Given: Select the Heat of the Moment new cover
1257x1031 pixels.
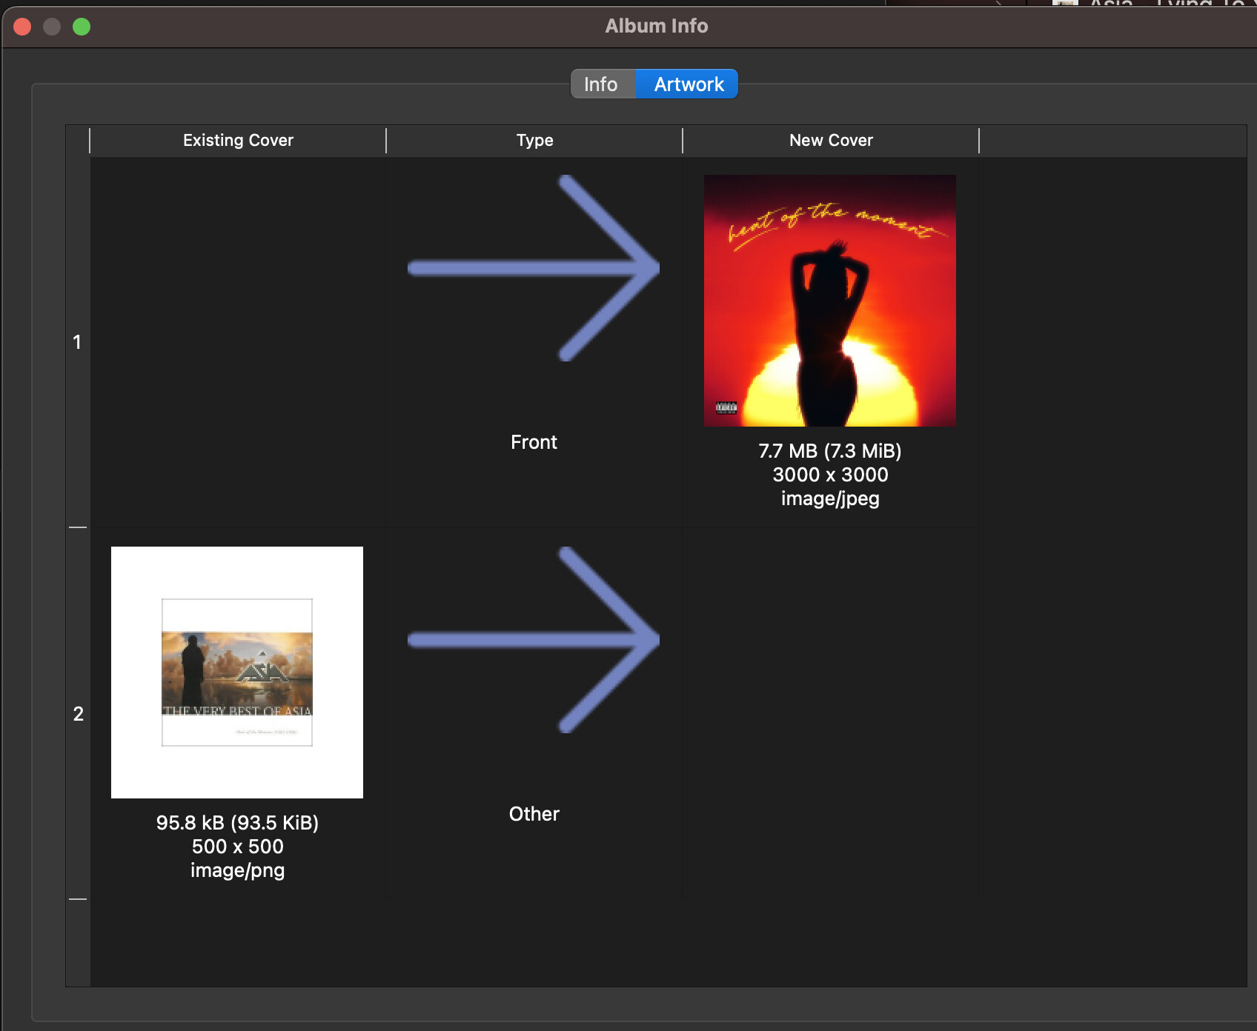Looking at the screenshot, I should (x=830, y=301).
